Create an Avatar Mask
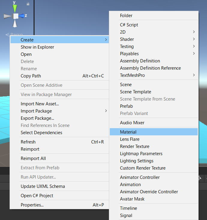This screenshot has width=207, height=220. (x=154, y=199)
